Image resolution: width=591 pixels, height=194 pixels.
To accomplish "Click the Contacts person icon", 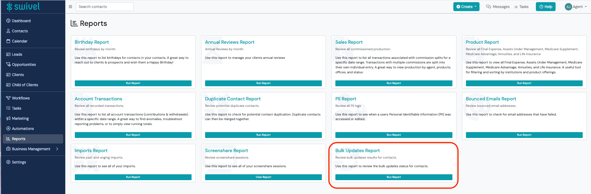I will (8, 31).
